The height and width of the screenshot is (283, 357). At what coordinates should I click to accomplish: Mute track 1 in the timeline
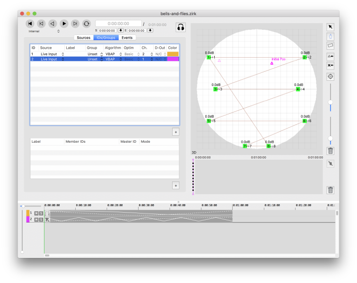(x=36, y=214)
